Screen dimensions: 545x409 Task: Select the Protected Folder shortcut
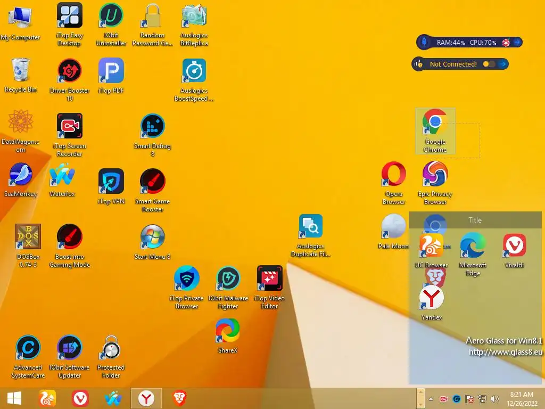[111, 357]
